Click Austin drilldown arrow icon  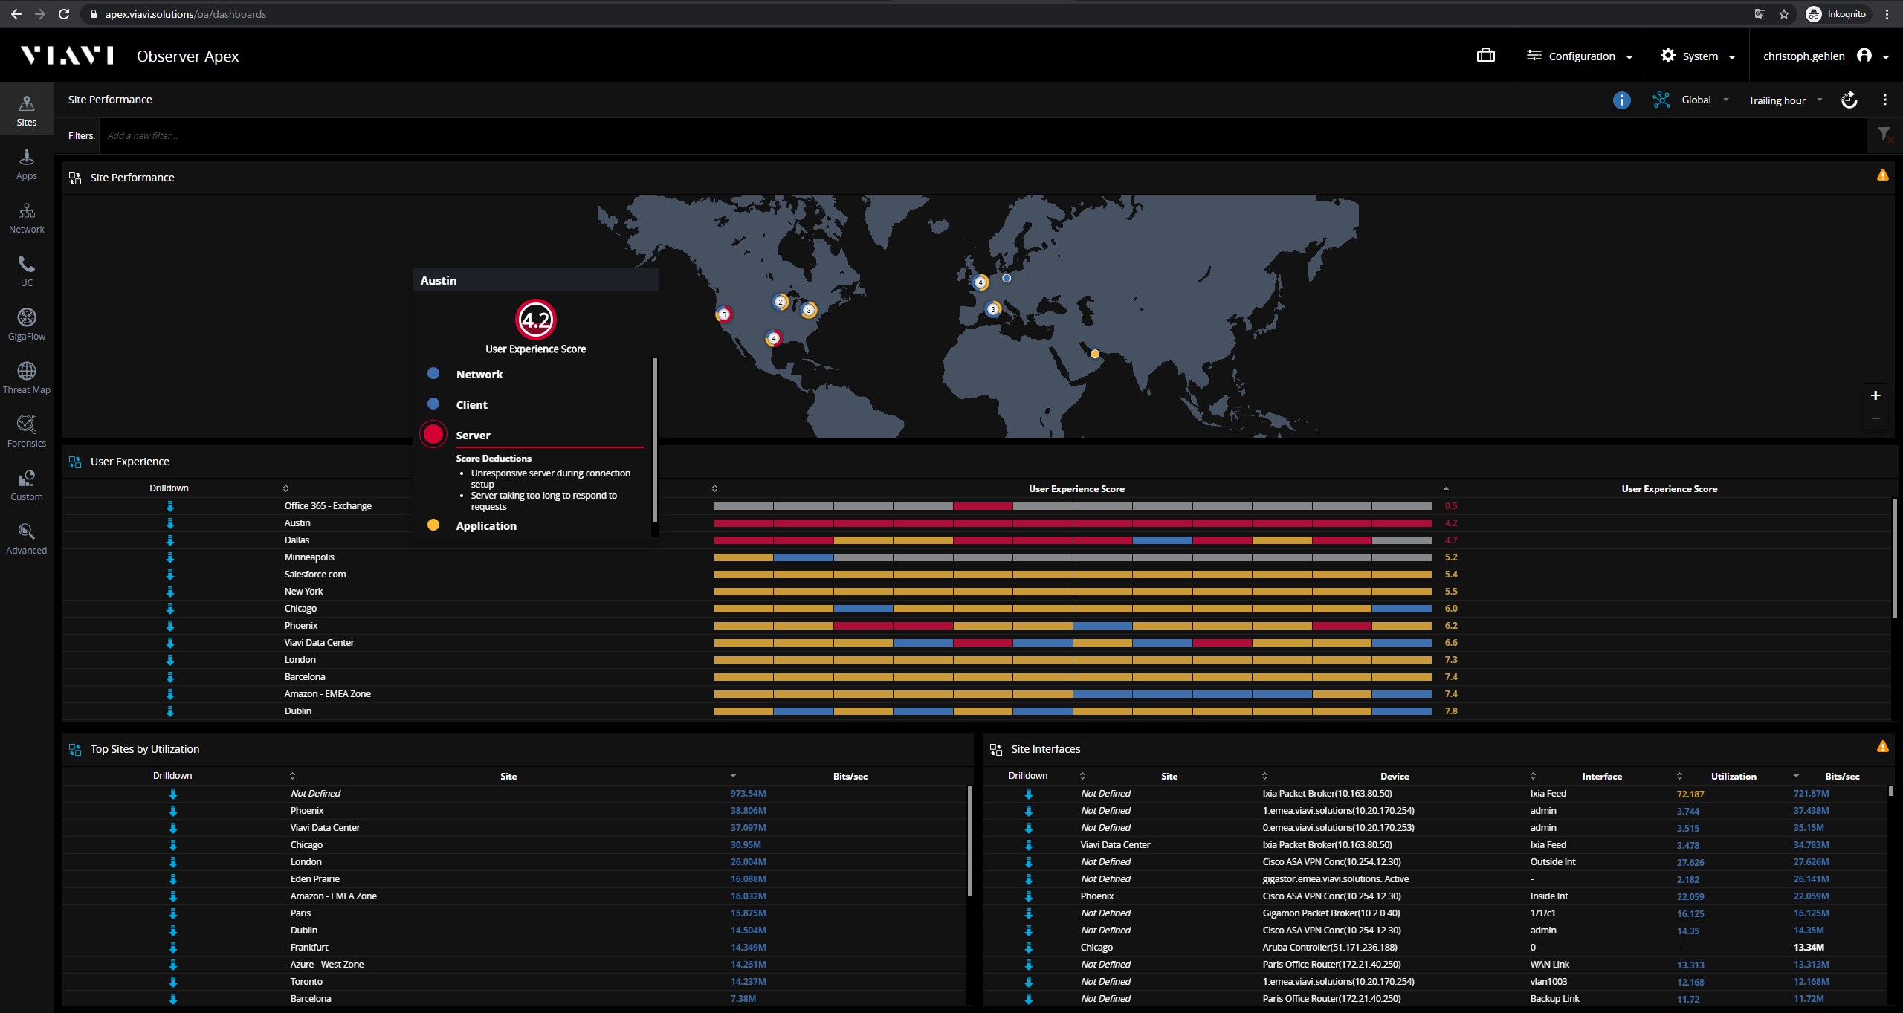(170, 523)
